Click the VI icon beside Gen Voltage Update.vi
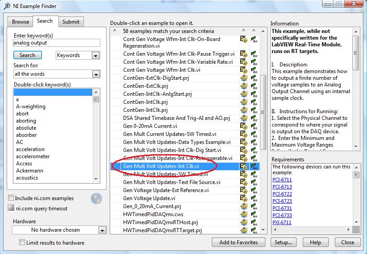The height and width of the screenshot is (254, 367). click(x=243, y=198)
